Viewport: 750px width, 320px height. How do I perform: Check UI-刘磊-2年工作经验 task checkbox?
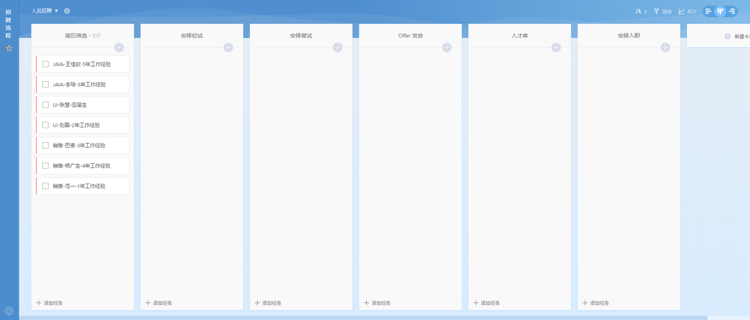point(45,125)
